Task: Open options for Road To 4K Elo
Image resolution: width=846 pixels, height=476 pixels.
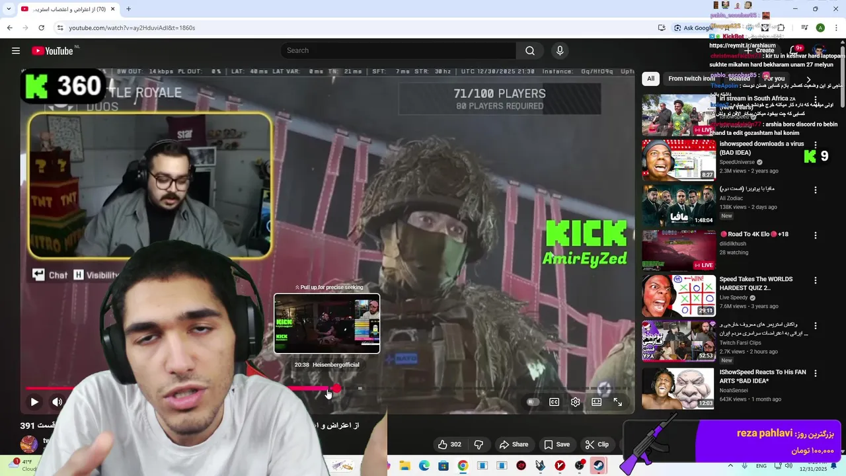Action: (x=815, y=235)
